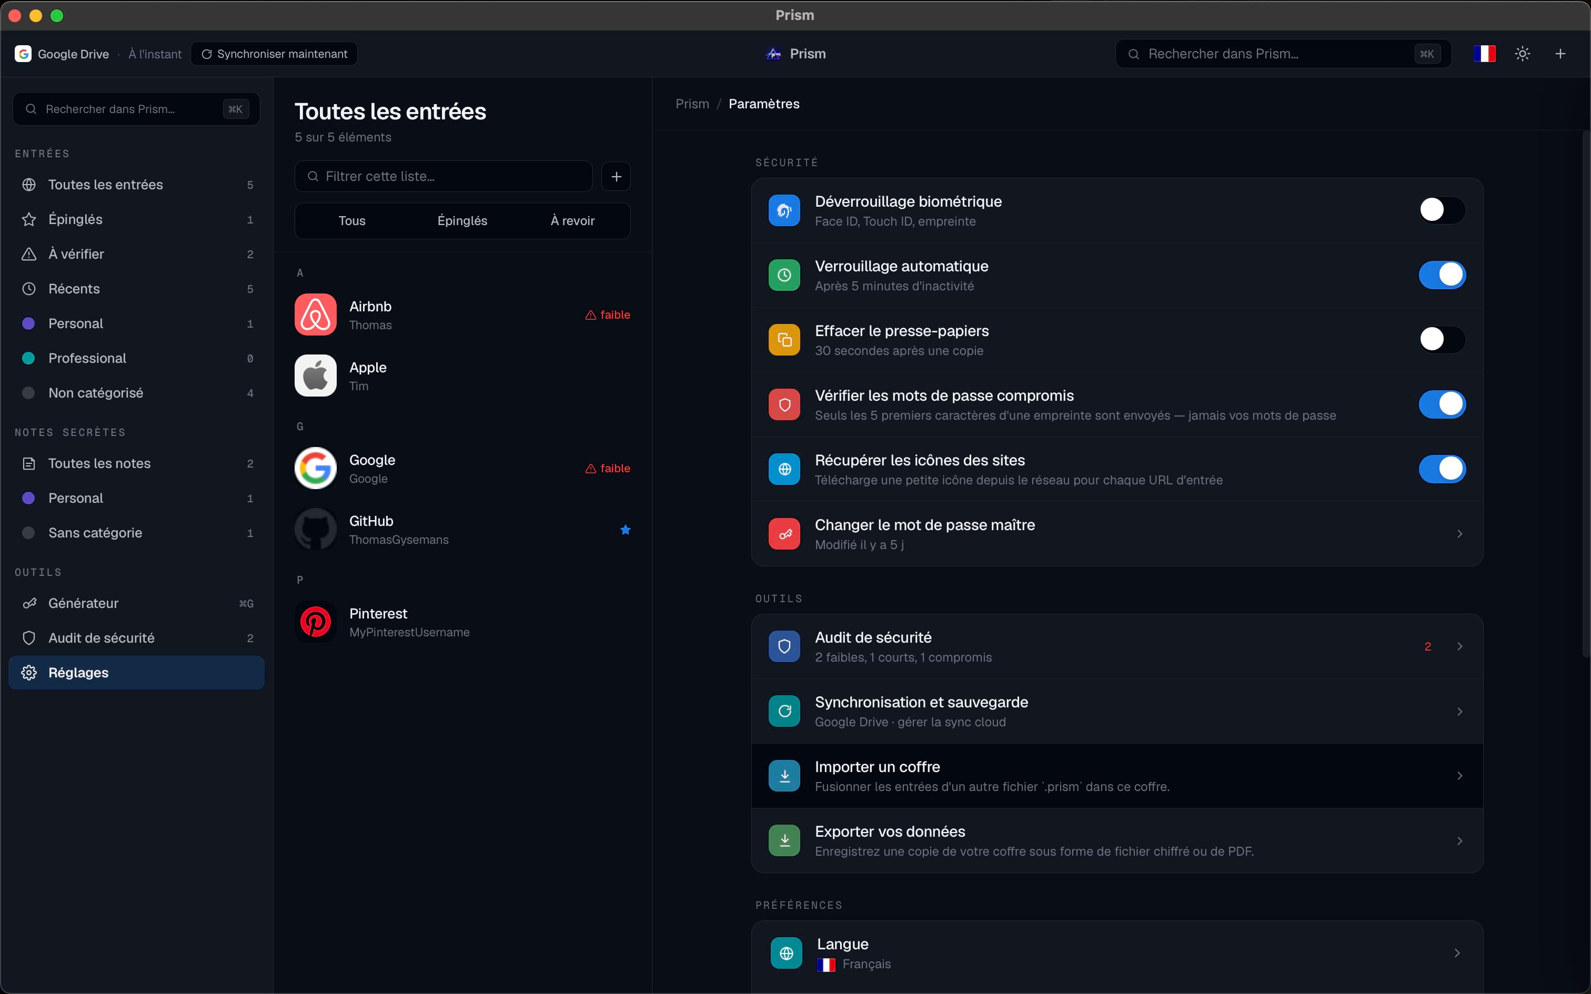Open the Synchronisation et sauvegarde chevron
The image size is (1591, 994).
[1459, 711]
